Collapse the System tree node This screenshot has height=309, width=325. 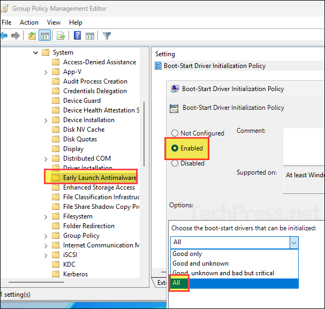point(36,52)
